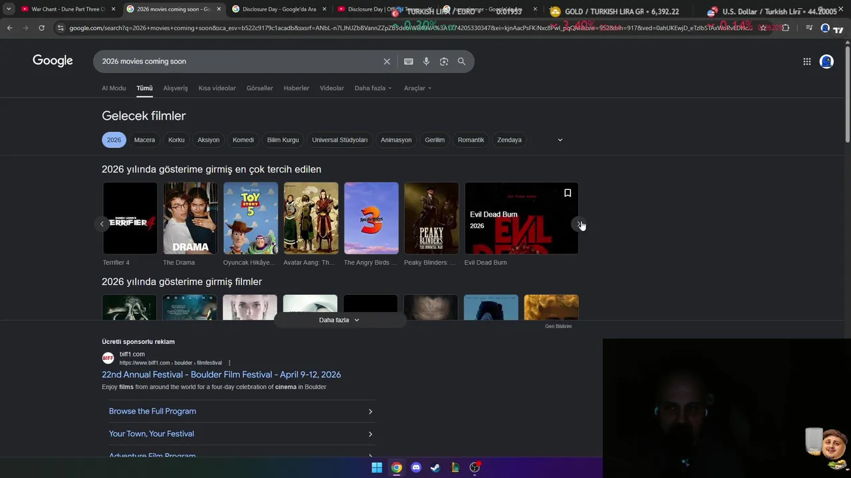Open the Terrifier 4 movie poster

pos(130,218)
